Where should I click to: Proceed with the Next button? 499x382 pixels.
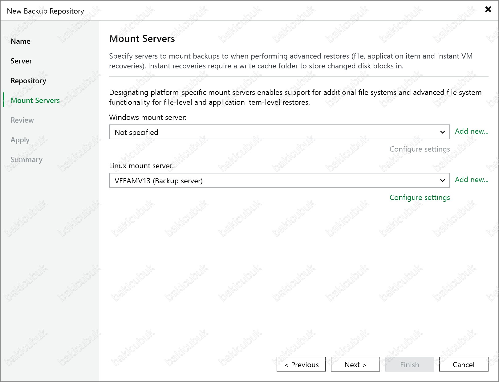355,364
